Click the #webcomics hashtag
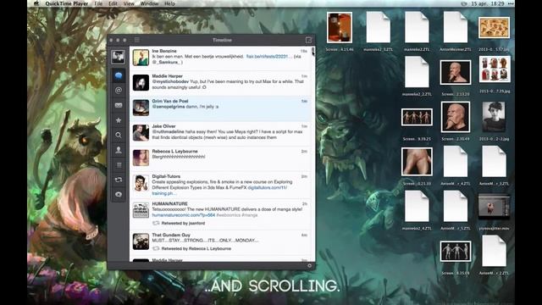The image size is (542, 305). [x=228, y=215]
